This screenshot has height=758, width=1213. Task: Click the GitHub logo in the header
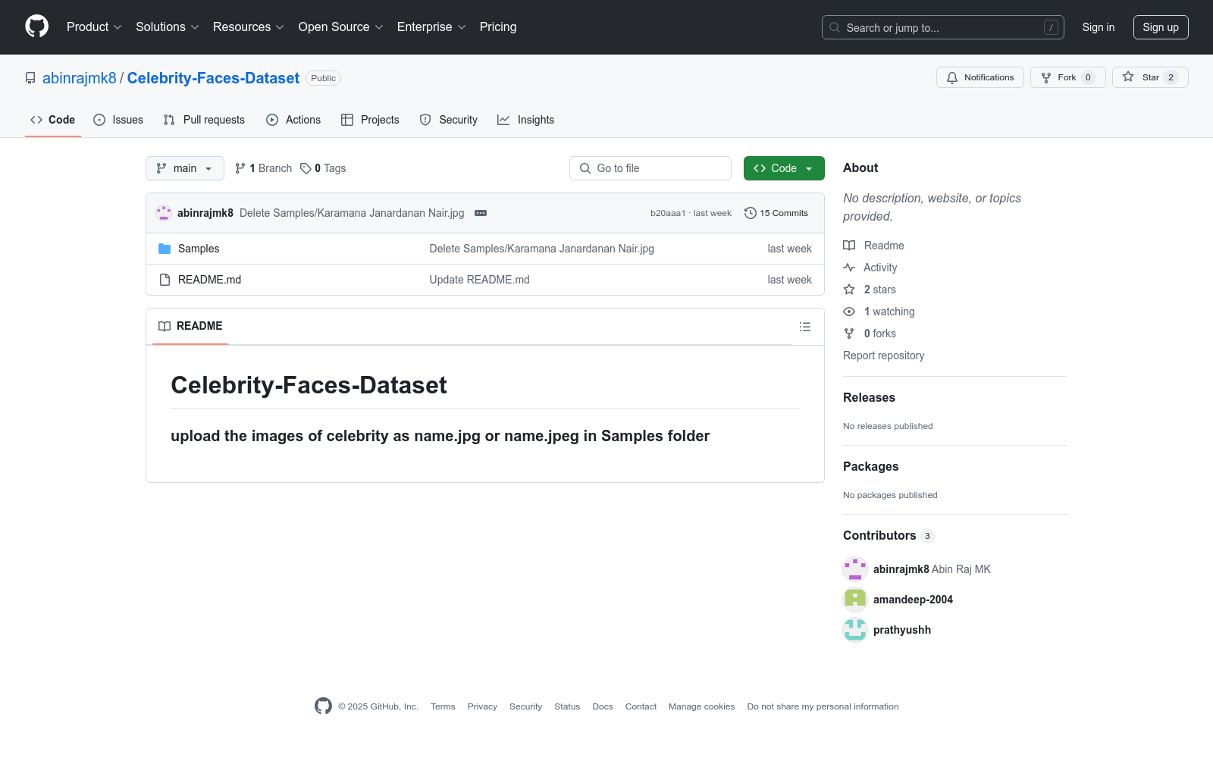[x=36, y=27]
